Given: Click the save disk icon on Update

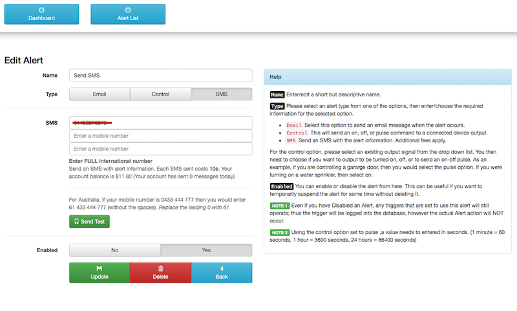Looking at the screenshot, I should (100, 268).
